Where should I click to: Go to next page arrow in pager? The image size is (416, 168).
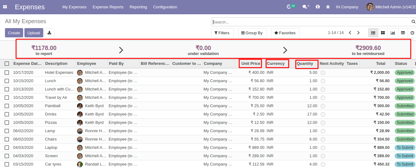pos(359,33)
